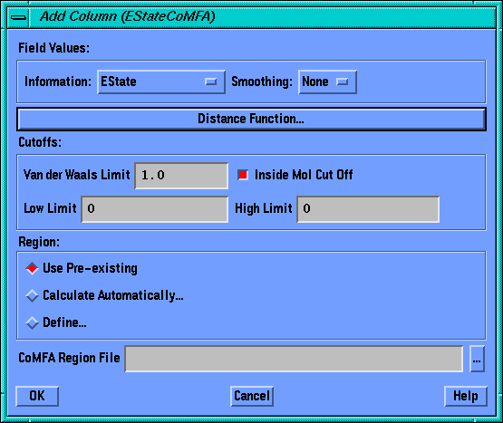Open the Smoothing dropdown showing None
This screenshot has height=423, width=503.
327,82
